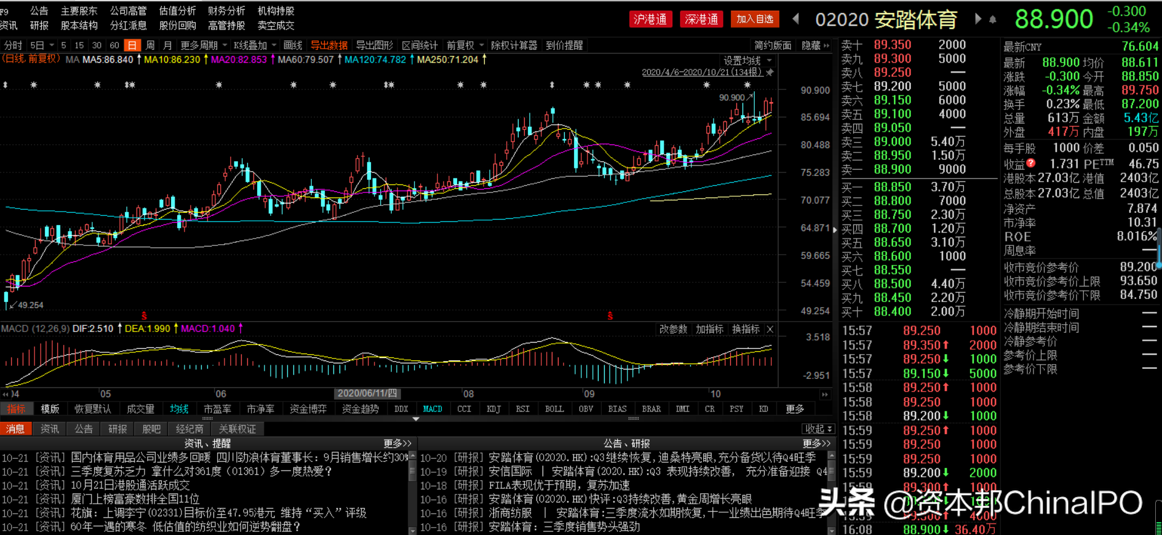Click the red S marker near September
1162x535 pixels.
610,316
